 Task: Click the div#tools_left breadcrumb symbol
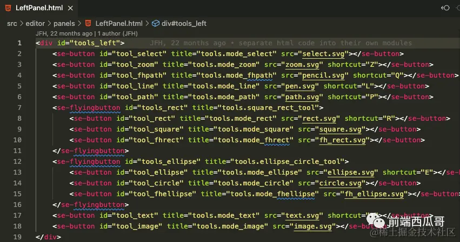click(x=184, y=23)
